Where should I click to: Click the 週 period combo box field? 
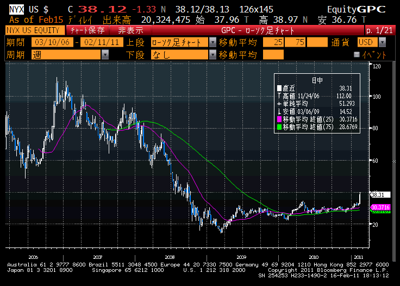66,54
